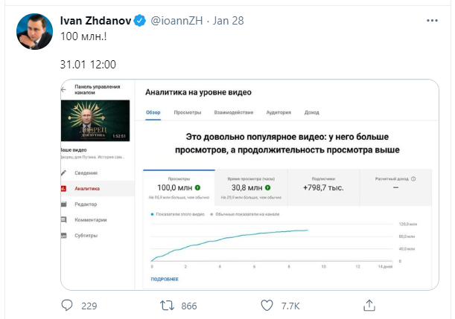
Task: Switch to the Просмотры tab
Action: pos(188,112)
